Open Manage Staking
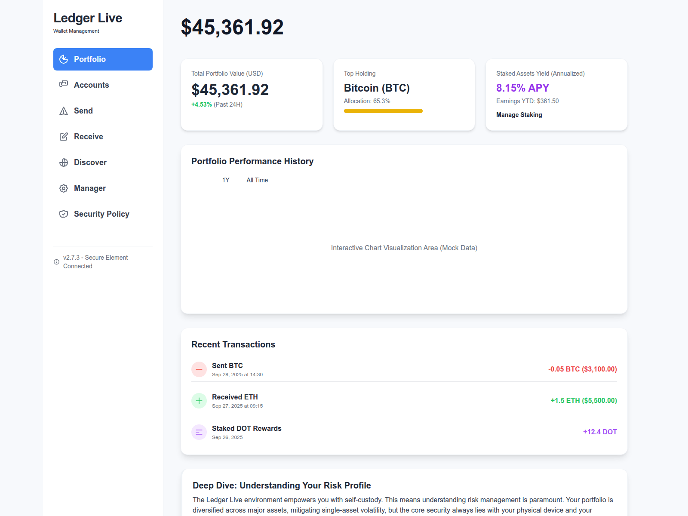This screenshot has width=688, height=516. coord(519,115)
